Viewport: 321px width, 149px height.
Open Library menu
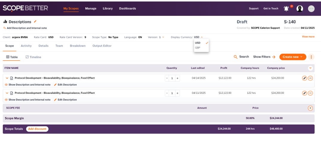[108, 9]
